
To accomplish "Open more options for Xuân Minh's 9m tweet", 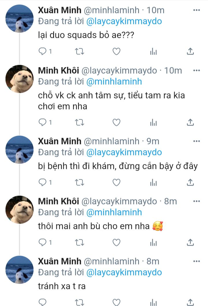I will 196,141.
